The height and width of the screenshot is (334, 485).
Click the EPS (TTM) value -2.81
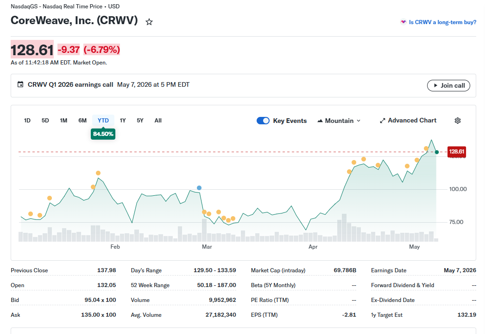pyautogui.click(x=349, y=315)
